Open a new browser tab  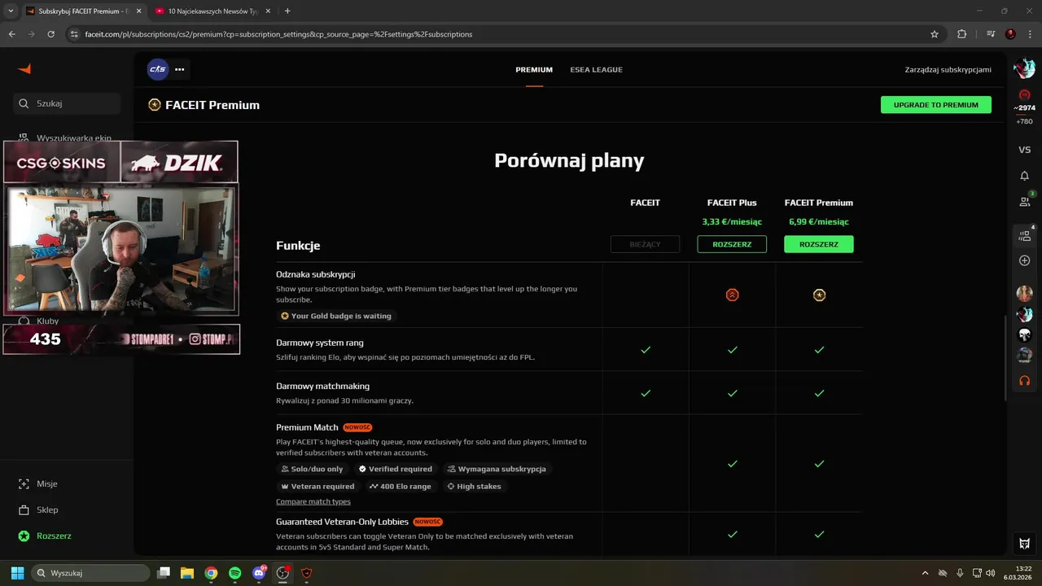[x=287, y=11]
